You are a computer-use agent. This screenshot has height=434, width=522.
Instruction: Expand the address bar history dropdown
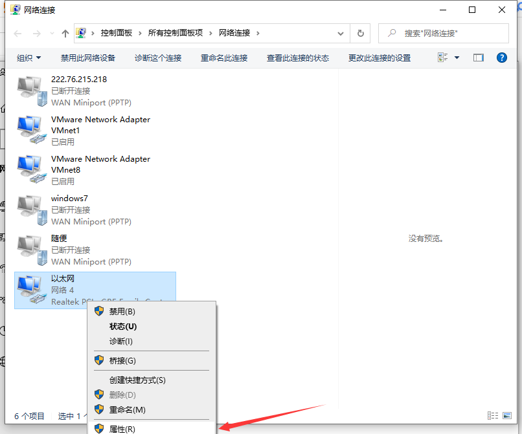point(341,33)
